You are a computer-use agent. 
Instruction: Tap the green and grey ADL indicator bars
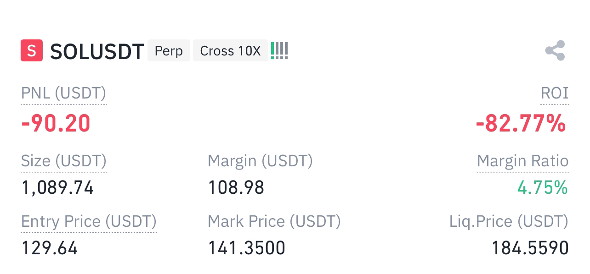279,50
